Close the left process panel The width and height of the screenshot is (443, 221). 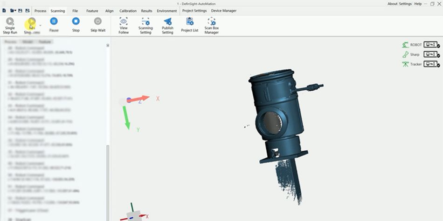[108, 46]
